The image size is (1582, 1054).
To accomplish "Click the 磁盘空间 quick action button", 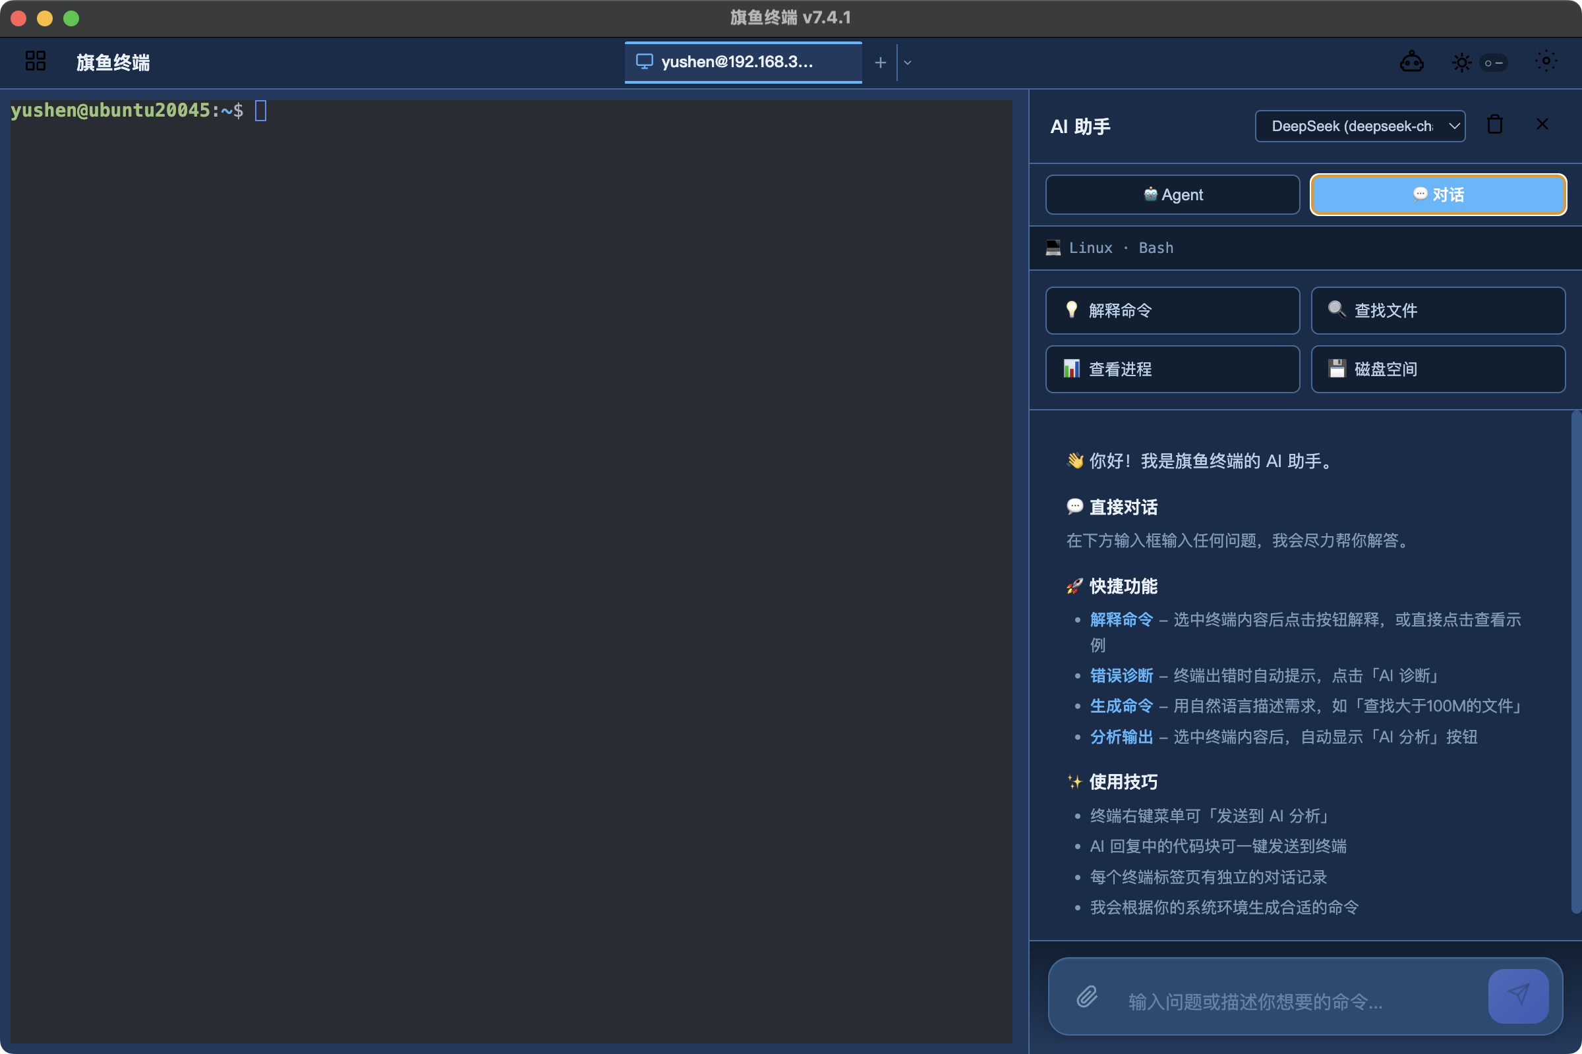I will click(x=1438, y=368).
